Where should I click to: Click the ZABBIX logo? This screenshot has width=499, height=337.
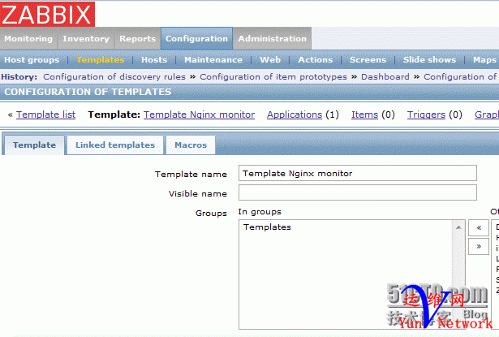click(47, 14)
